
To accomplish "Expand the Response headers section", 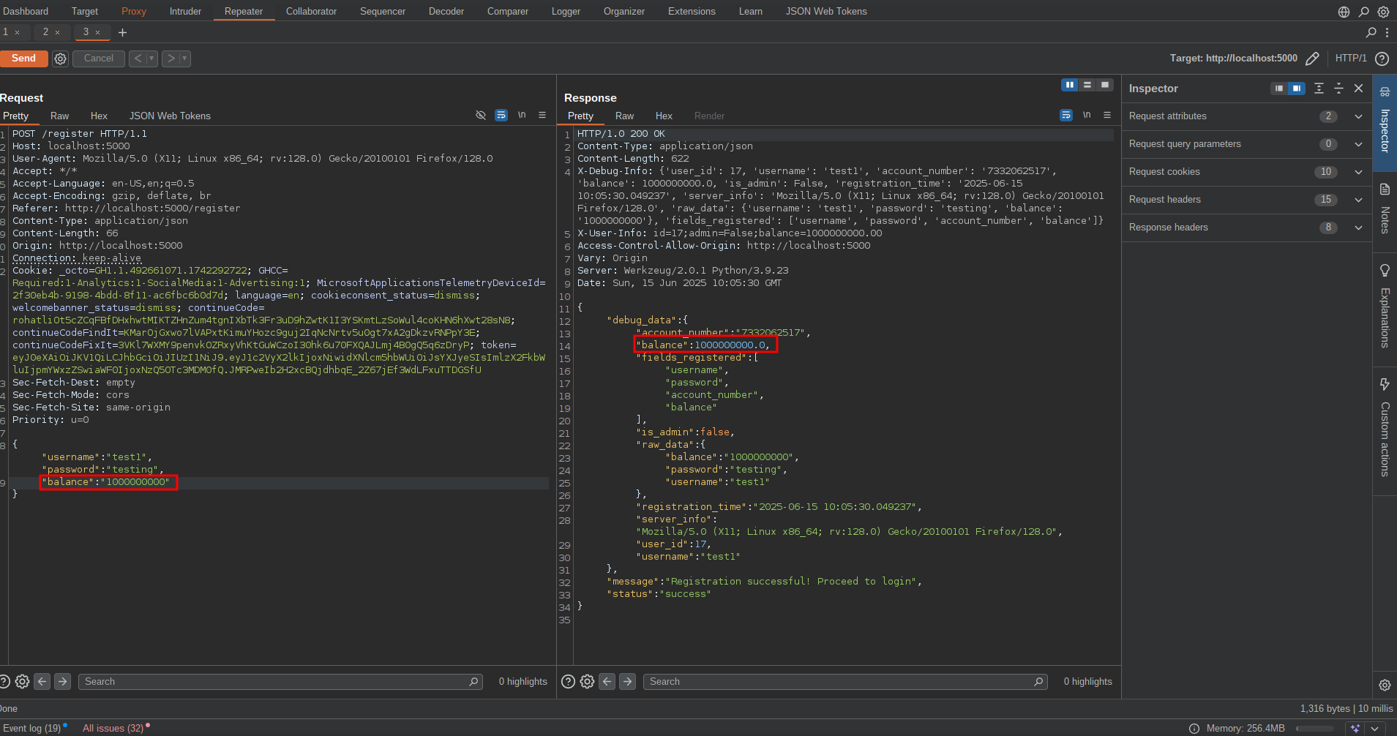I will point(1358,228).
